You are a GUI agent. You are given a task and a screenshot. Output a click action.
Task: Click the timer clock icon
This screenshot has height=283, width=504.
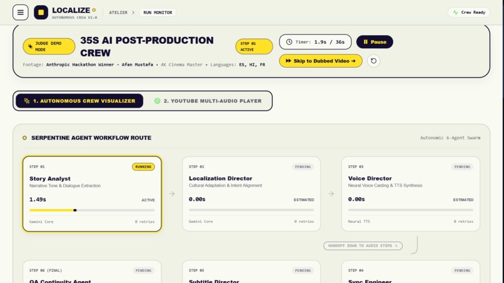pos(289,42)
